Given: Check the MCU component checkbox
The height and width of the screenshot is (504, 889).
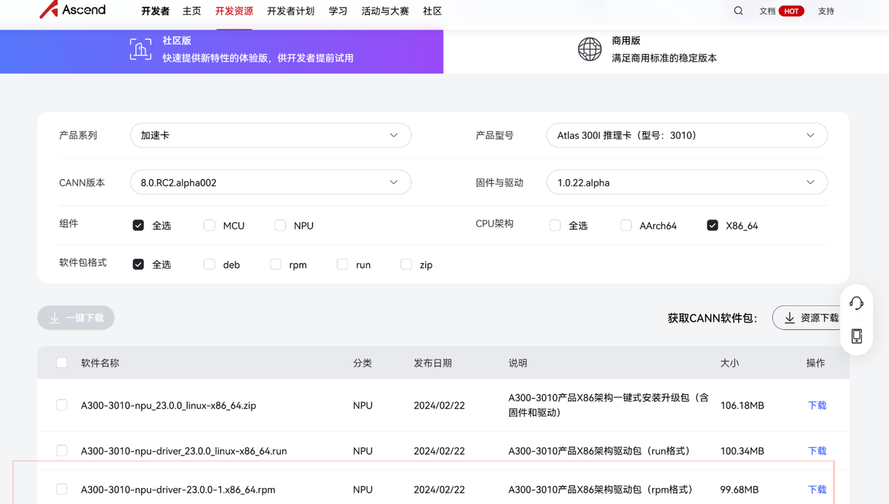Looking at the screenshot, I should (x=209, y=226).
